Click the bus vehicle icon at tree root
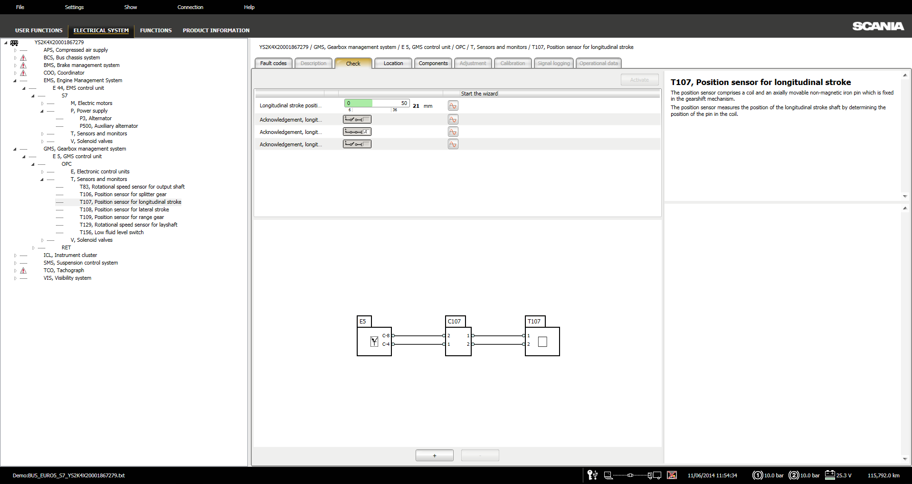912x484 pixels. [x=14, y=43]
